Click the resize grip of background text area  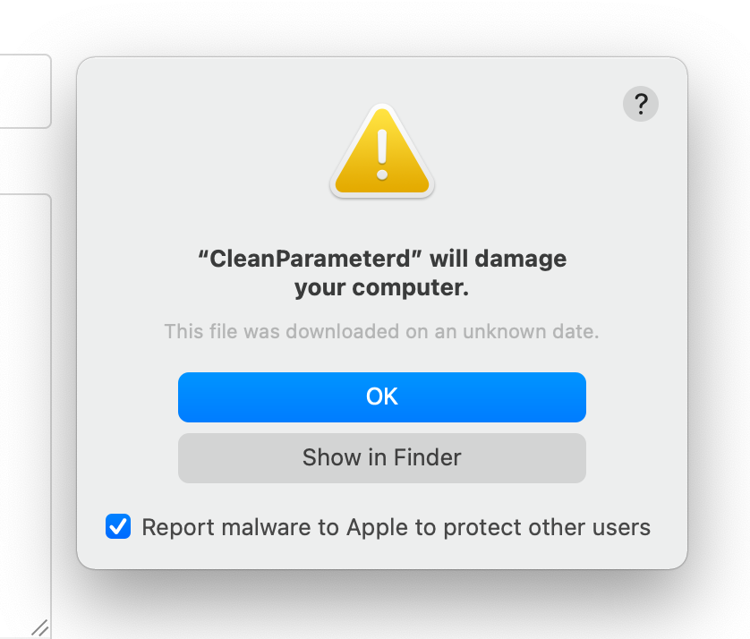40,626
